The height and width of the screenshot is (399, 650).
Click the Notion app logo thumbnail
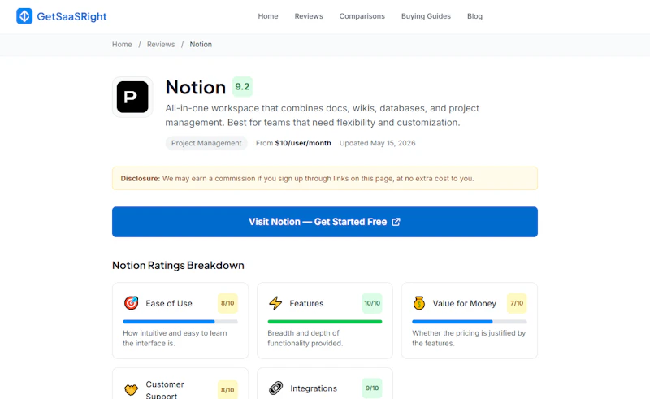[x=132, y=97]
